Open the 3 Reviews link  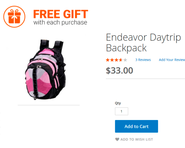click(x=143, y=60)
